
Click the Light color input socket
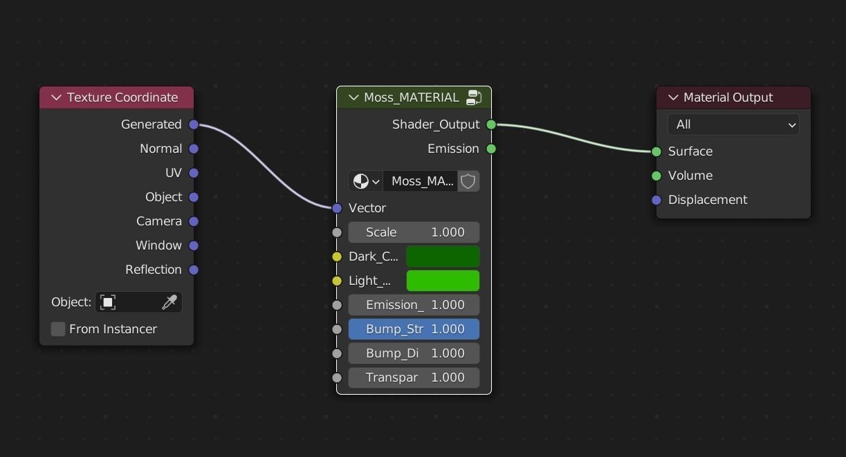(337, 281)
